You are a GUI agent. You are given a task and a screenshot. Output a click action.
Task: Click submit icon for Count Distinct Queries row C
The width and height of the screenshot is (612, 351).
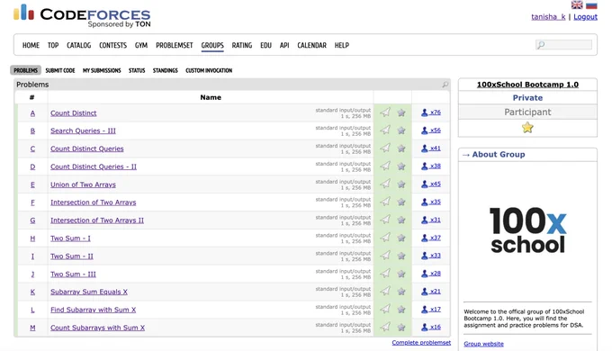pos(385,148)
